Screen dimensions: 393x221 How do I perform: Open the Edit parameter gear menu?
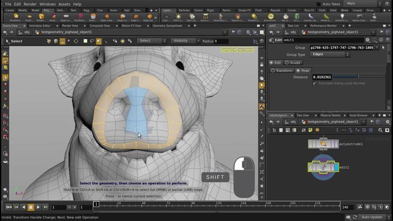click(x=367, y=40)
